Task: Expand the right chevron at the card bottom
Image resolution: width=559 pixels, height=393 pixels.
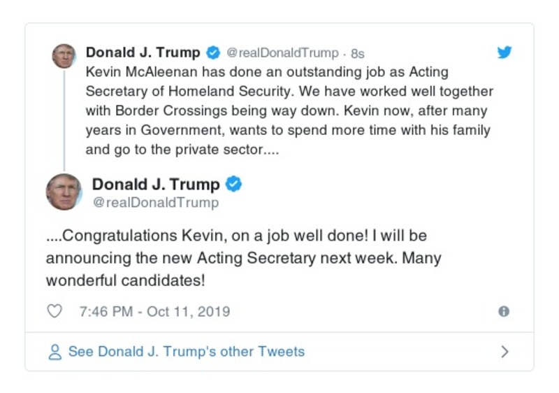Action: tap(505, 352)
